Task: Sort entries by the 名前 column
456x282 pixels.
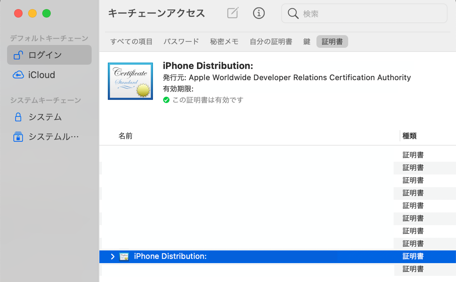Action: [125, 136]
